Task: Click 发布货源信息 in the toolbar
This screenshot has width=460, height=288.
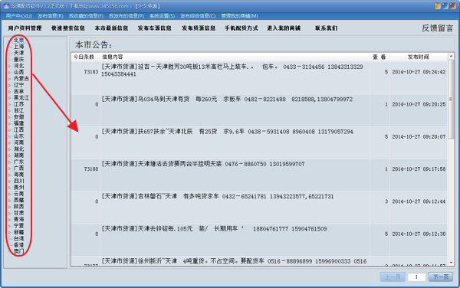Action: 199,28
